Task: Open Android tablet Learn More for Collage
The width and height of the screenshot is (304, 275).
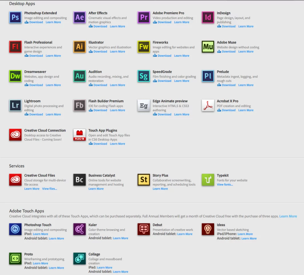Action: click(x=121, y=272)
